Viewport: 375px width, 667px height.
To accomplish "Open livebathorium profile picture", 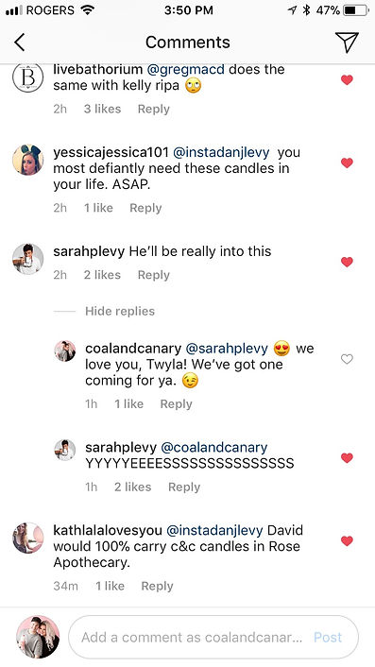I will [27, 77].
